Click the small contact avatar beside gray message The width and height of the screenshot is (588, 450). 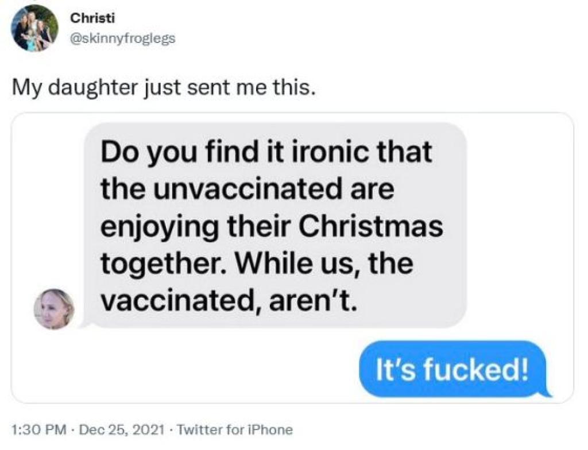coord(54,309)
